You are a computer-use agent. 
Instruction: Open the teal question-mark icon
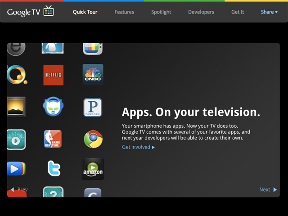[53, 192]
